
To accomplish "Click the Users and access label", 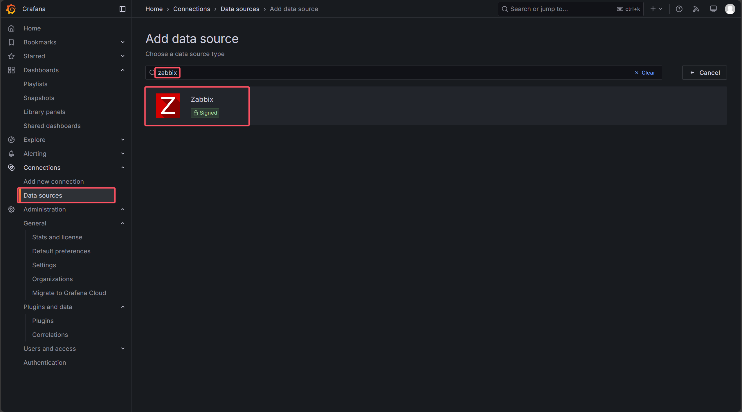I will pos(50,348).
